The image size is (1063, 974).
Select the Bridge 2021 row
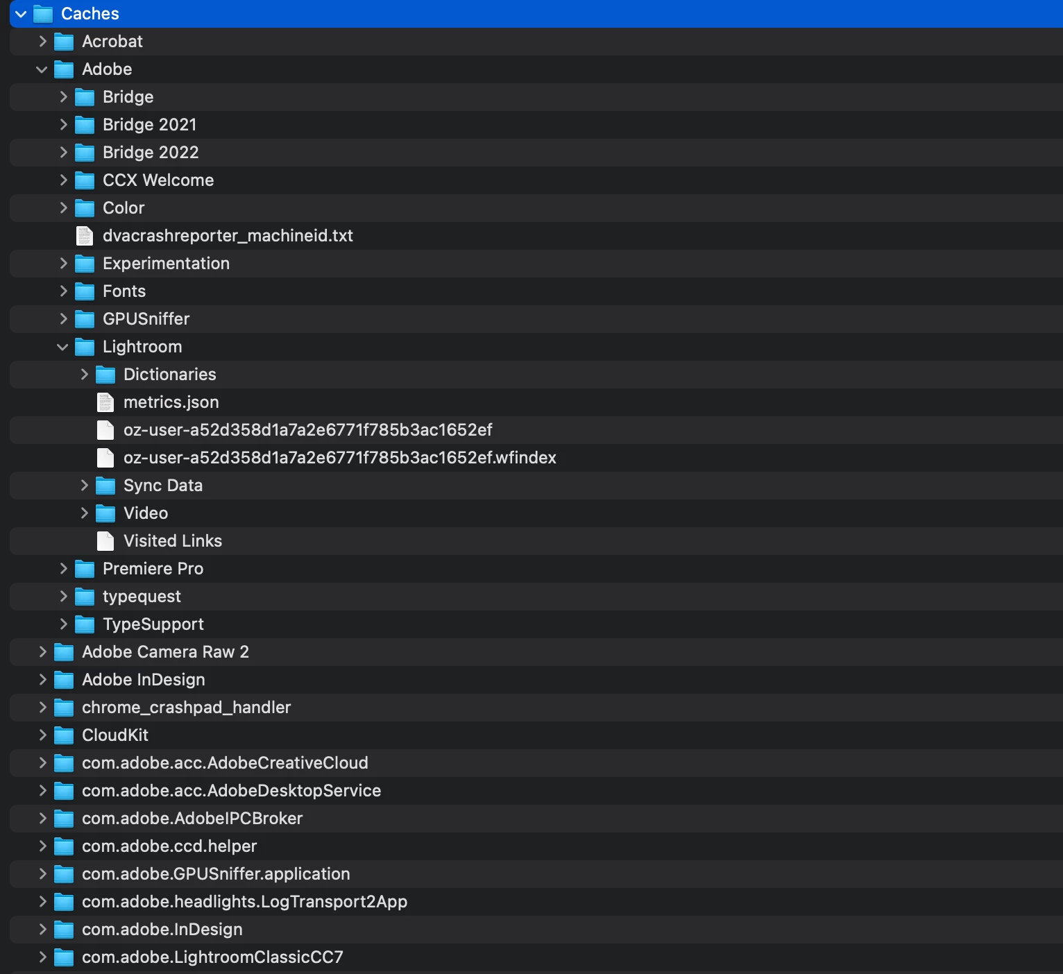[x=536, y=125]
